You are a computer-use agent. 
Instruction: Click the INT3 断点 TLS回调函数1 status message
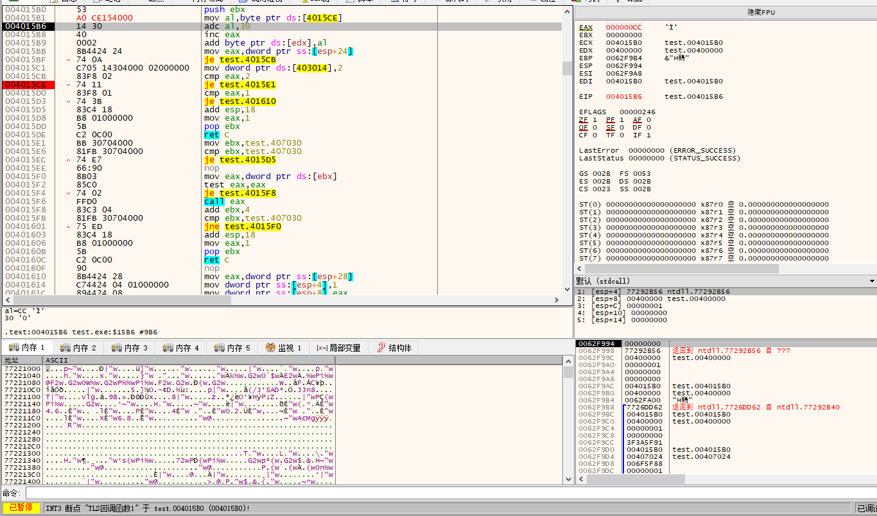point(148,508)
